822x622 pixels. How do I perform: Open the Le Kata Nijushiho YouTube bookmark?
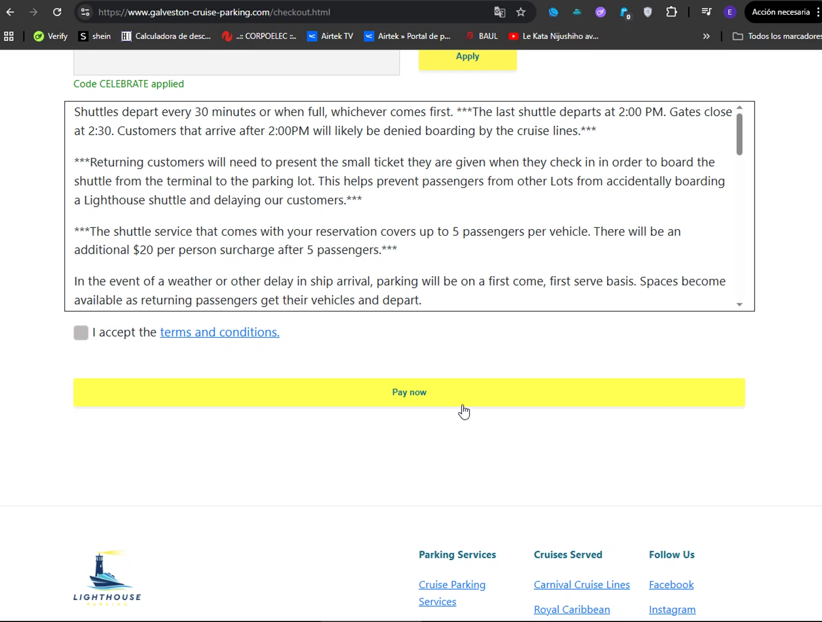click(553, 36)
